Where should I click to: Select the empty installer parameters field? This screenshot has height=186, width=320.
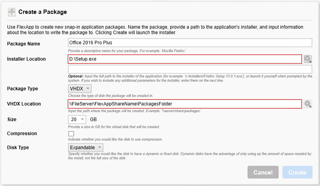pyautogui.click(x=190, y=69)
